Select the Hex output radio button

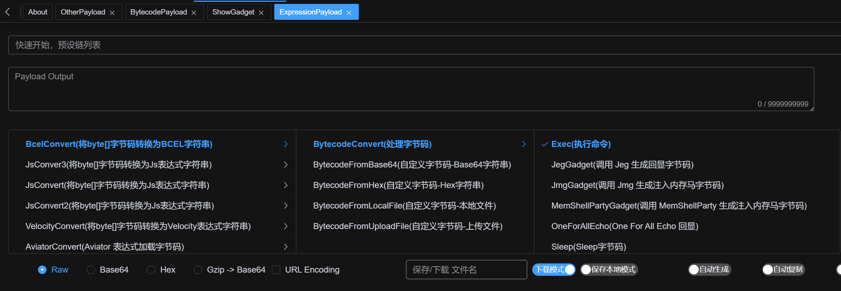pyautogui.click(x=151, y=270)
